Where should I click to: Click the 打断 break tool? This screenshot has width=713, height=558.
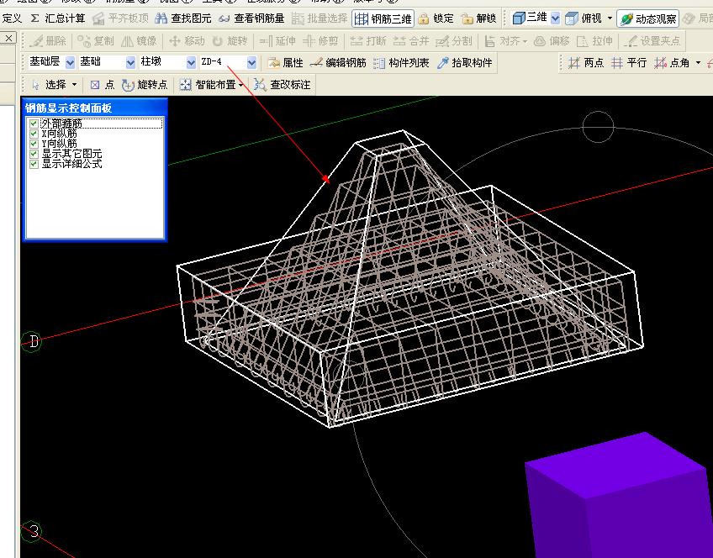[368, 41]
